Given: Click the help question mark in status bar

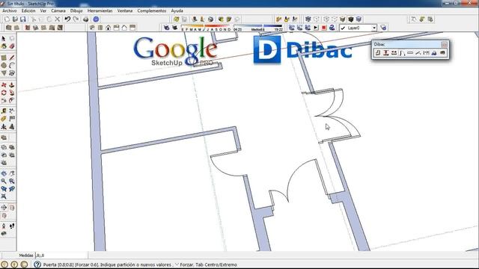Looking at the screenshot, I should click(37, 265).
